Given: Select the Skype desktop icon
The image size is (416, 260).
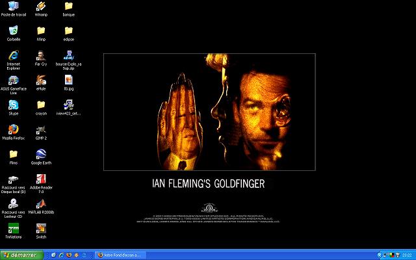Looking at the screenshot, I should point(13,105).
